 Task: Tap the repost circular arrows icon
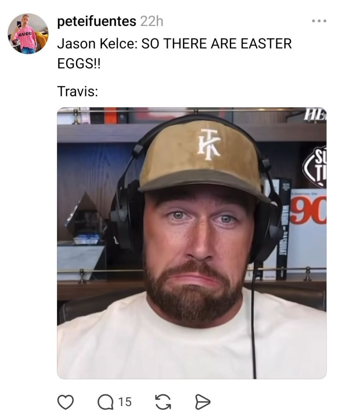click(163, 402)
